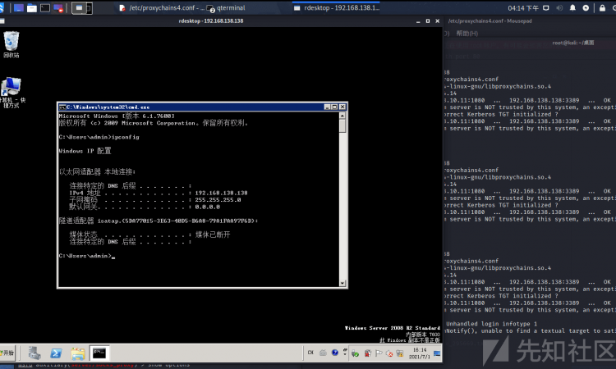This screenshot has width=616, height=369.
Task: Close the cmd.exe window
Action: tap(342, 107)
